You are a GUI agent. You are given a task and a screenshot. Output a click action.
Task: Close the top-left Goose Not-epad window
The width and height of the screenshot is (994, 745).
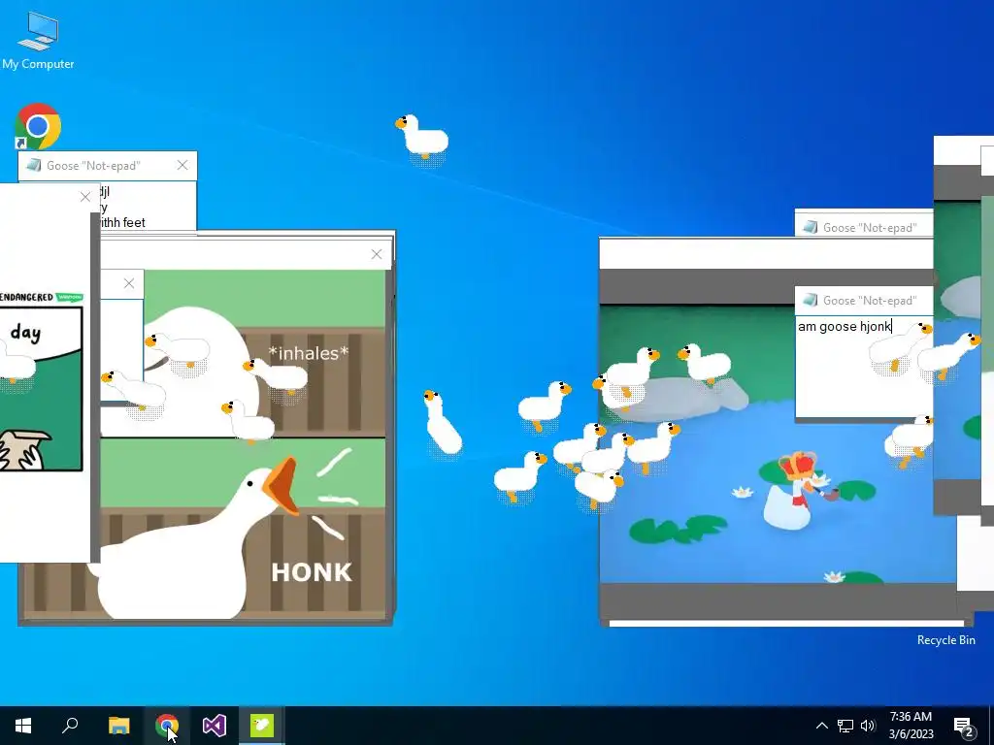[x=182, y=165]
